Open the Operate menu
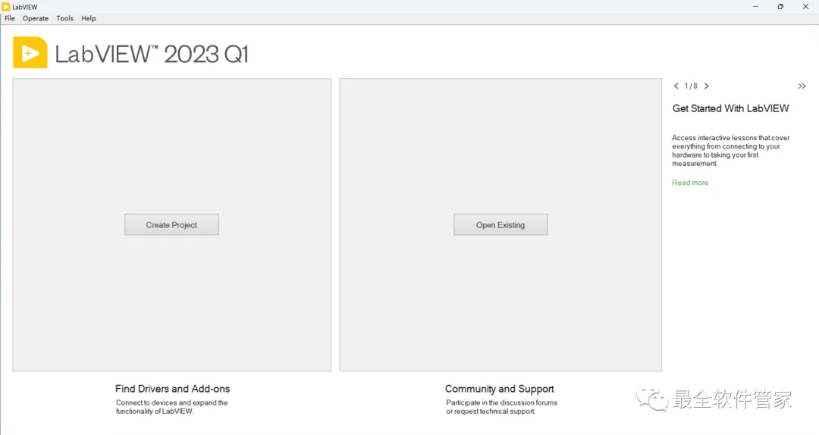819x435 pixels. (35, 18)
